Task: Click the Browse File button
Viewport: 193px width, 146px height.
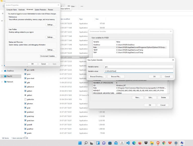Action: (116, 76)
